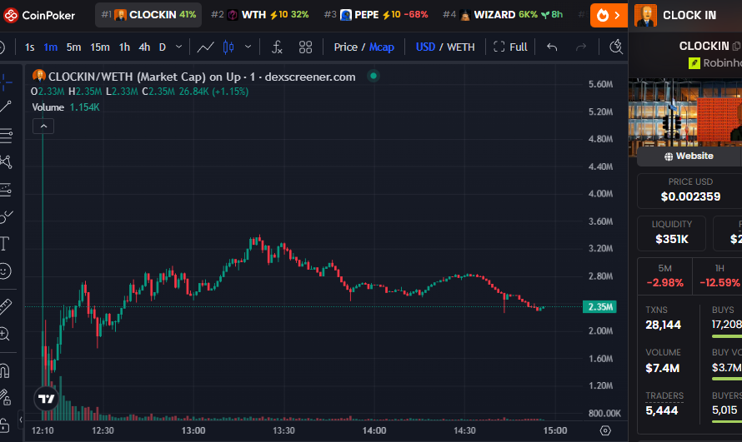The height and width of the screenshot is (442, 742).
Task: Copy the CLOCKIN token address
Action: pos(736,46)
